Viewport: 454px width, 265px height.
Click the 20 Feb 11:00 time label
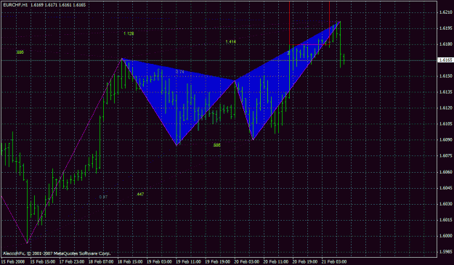[x=275, y=262]
